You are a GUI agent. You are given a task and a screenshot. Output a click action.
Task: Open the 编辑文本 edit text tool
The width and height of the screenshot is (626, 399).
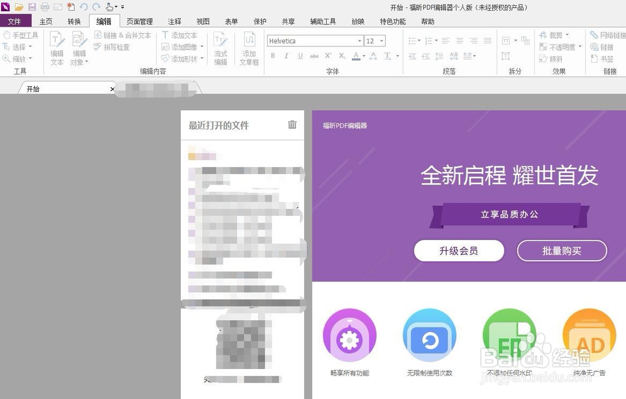tap(56, 50)
